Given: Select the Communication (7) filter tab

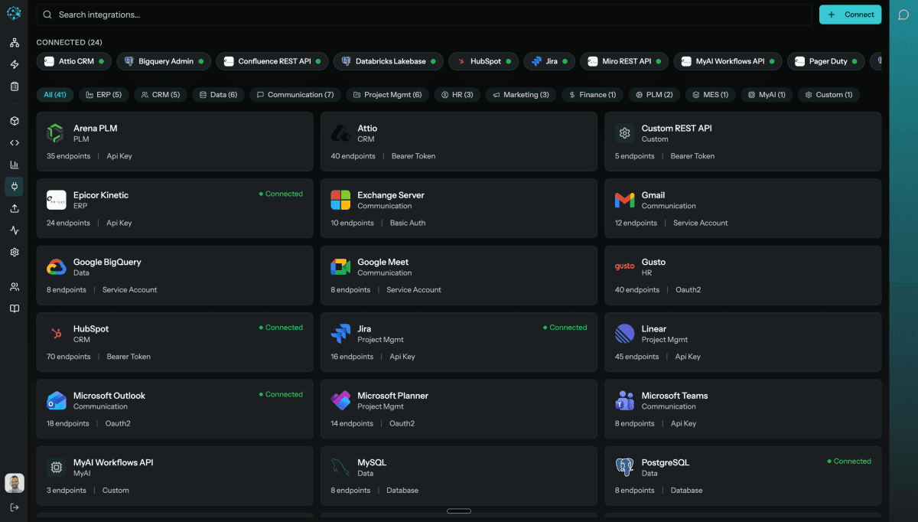Looking at the screenshot, I should coord(295,94).
